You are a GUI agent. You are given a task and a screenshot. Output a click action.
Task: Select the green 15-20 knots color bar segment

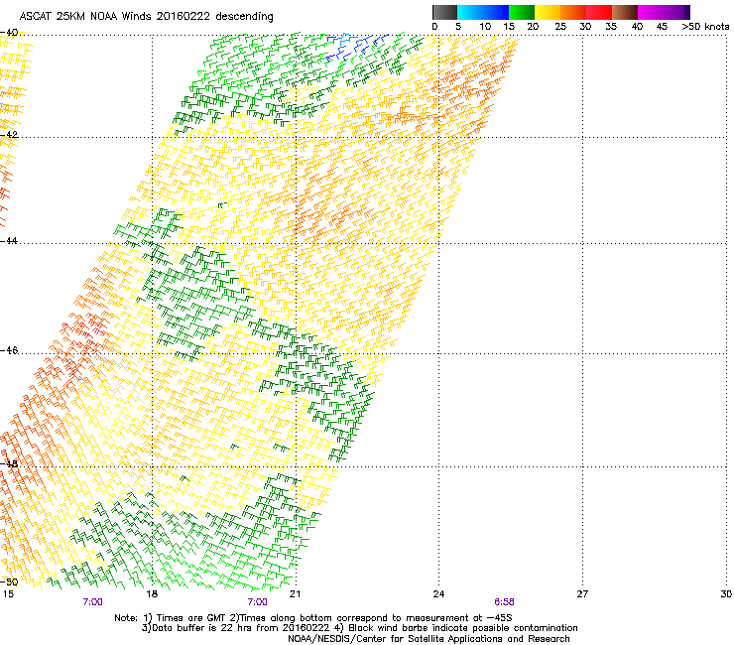coord(522,12)
